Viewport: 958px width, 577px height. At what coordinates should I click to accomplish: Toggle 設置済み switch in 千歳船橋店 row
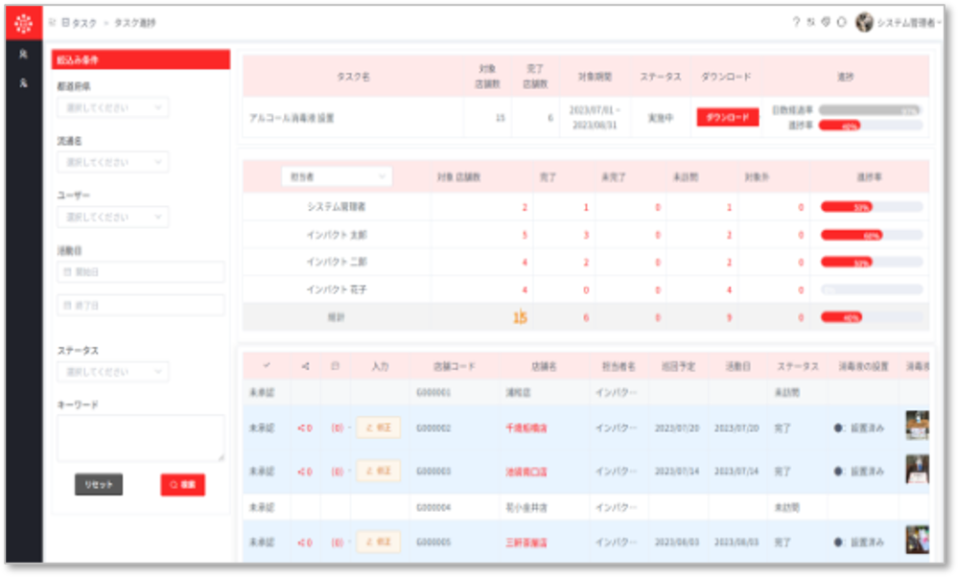click(838, 428)
